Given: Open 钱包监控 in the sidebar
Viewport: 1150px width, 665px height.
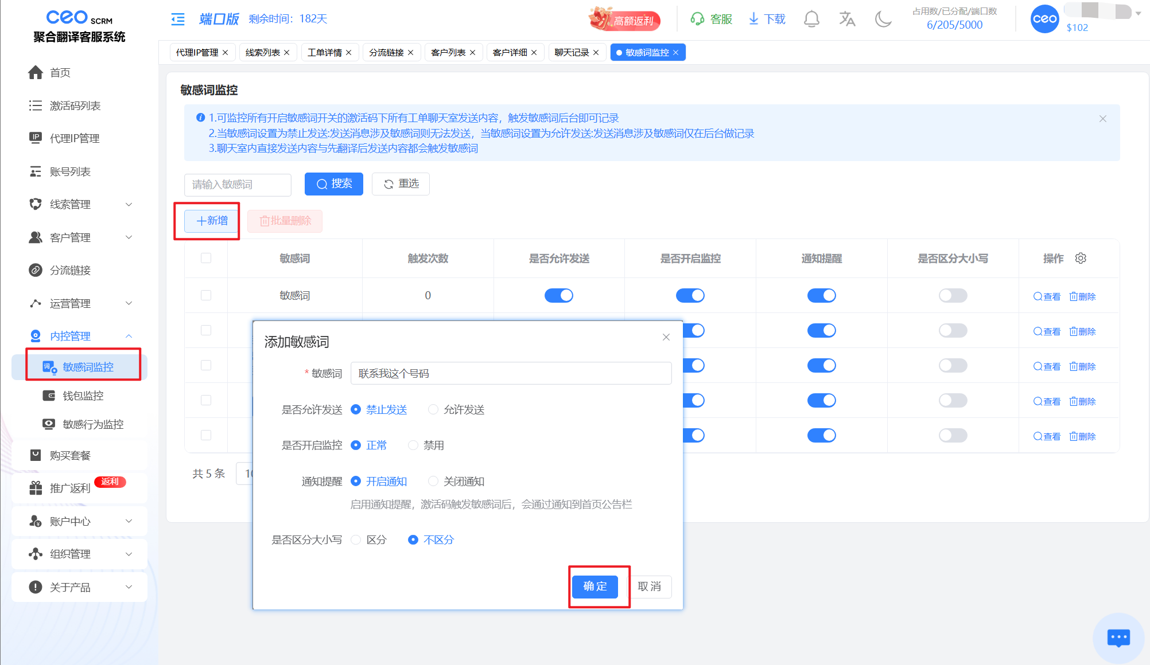Looking at the screenshot, I should tap(83, 396).
